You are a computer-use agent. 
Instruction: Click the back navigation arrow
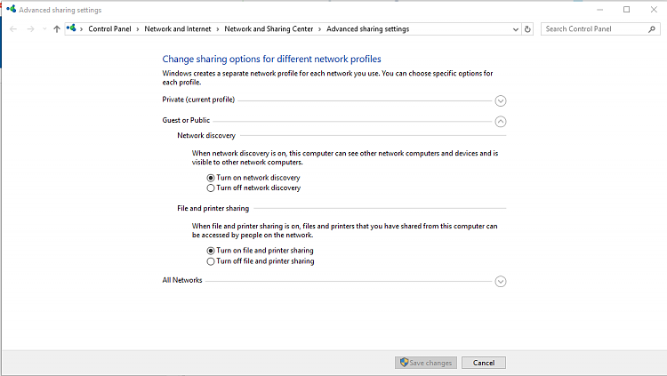[12, 28]
